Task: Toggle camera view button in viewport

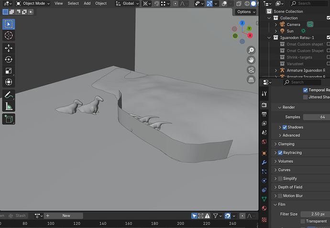Action: tap(251, 70)
